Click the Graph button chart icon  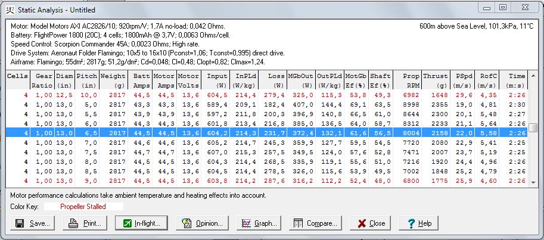click(x=245, y=223)
